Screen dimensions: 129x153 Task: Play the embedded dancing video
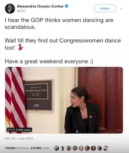pyautogui.click(x=64, y=100)
